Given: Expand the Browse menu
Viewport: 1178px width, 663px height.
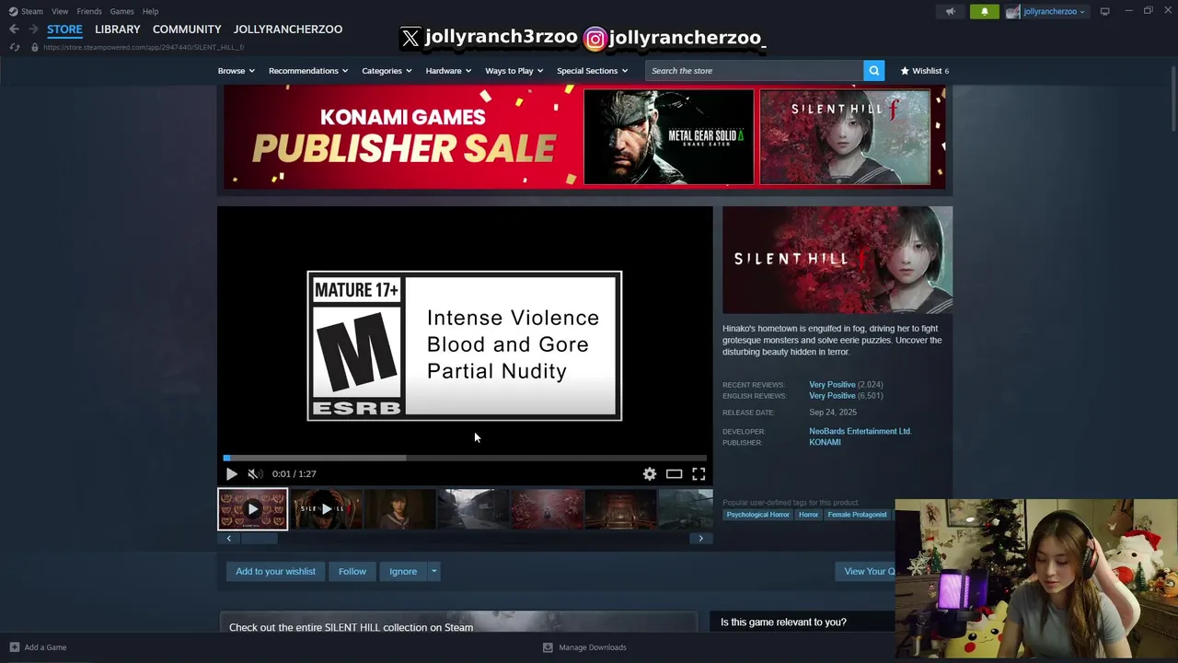Looking at the screenshot, I should (236, 71).
